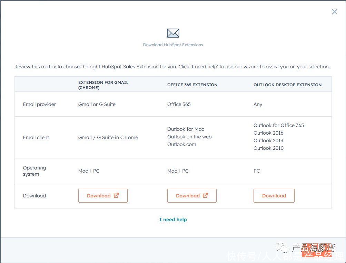Click the 'Operating system' row label

(34, 171)
